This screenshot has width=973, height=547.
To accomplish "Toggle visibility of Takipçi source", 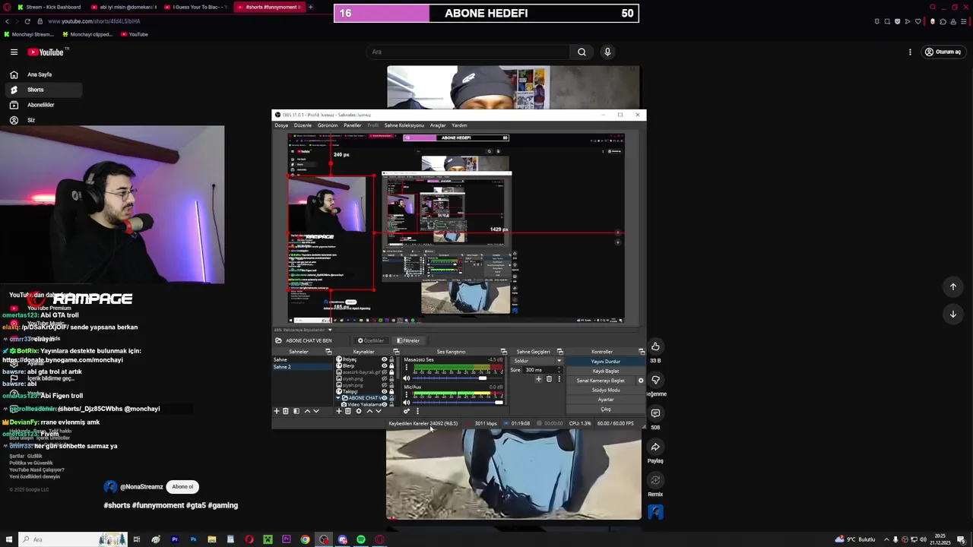I will tap(384, 391).
